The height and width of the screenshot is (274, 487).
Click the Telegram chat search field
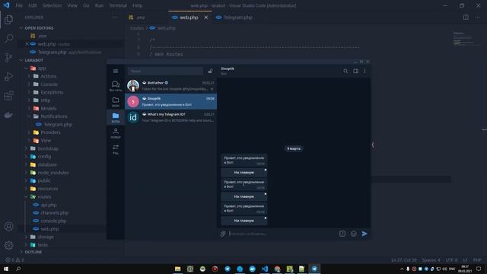click(166, 71)
